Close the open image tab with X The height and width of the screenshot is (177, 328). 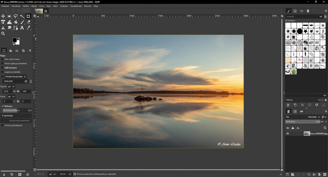point(46,11)
